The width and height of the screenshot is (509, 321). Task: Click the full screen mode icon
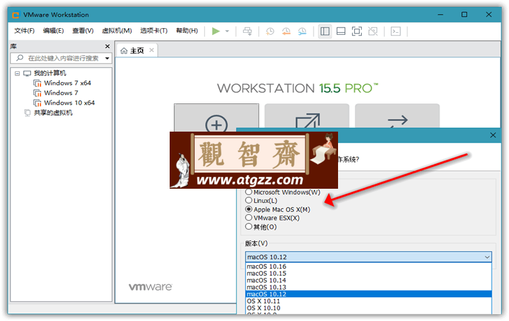(357, 31)
